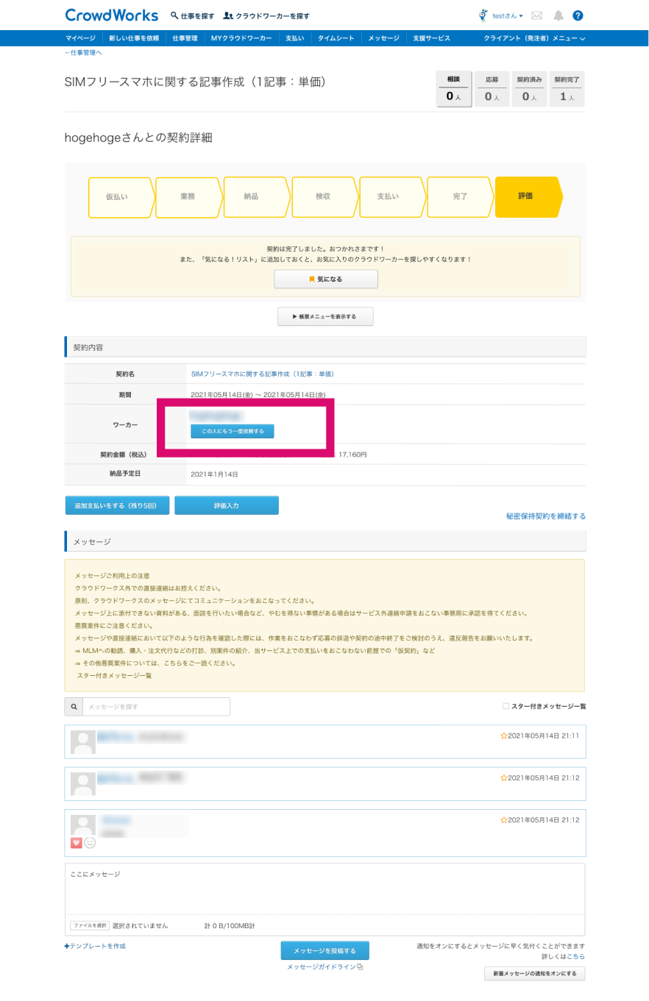649x1001 pixels.
Task: Click the blue help question mark icon
Action: [x=578, y=15]
